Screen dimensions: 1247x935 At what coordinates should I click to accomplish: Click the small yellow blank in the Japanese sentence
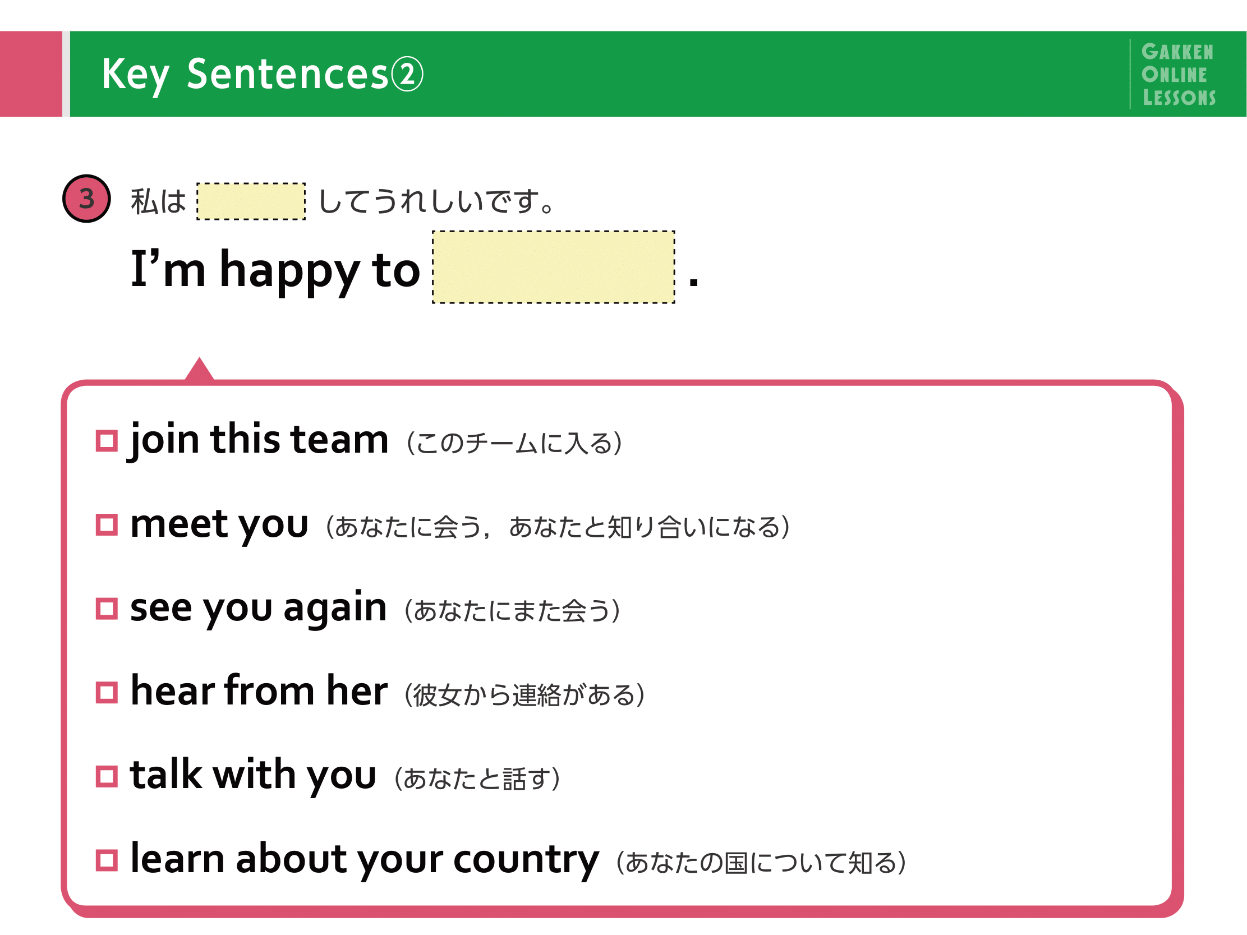click(x=251, y=201)
